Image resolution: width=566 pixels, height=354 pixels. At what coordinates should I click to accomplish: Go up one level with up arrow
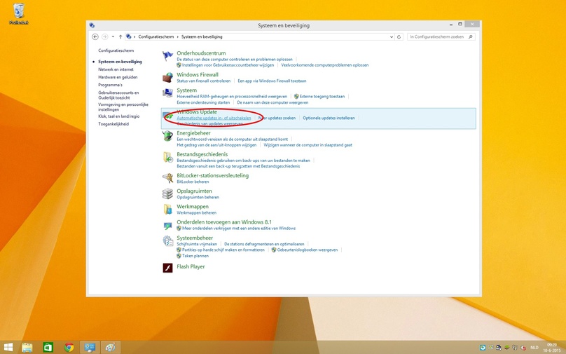[x=120, y=36]
